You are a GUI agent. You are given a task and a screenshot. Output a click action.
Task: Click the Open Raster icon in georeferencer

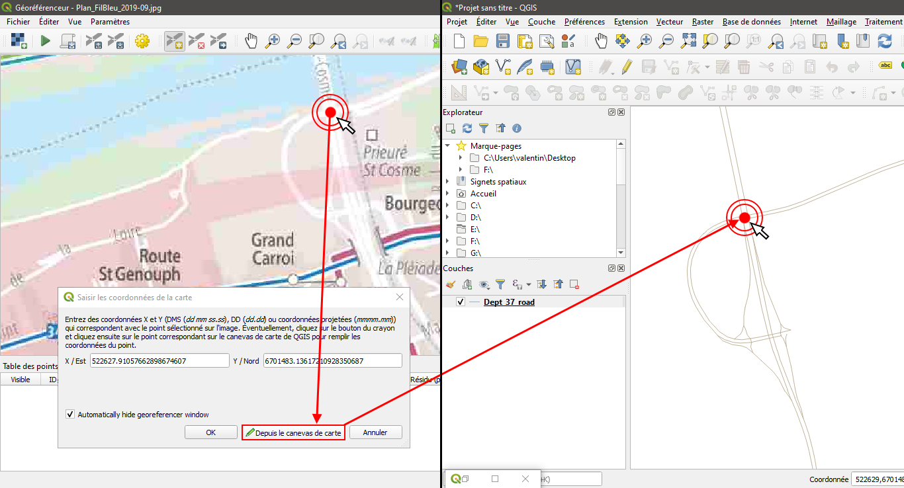19,42
